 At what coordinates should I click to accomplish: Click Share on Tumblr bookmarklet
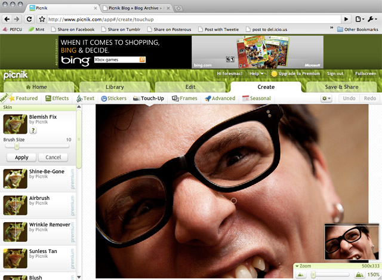click(121, 29)
